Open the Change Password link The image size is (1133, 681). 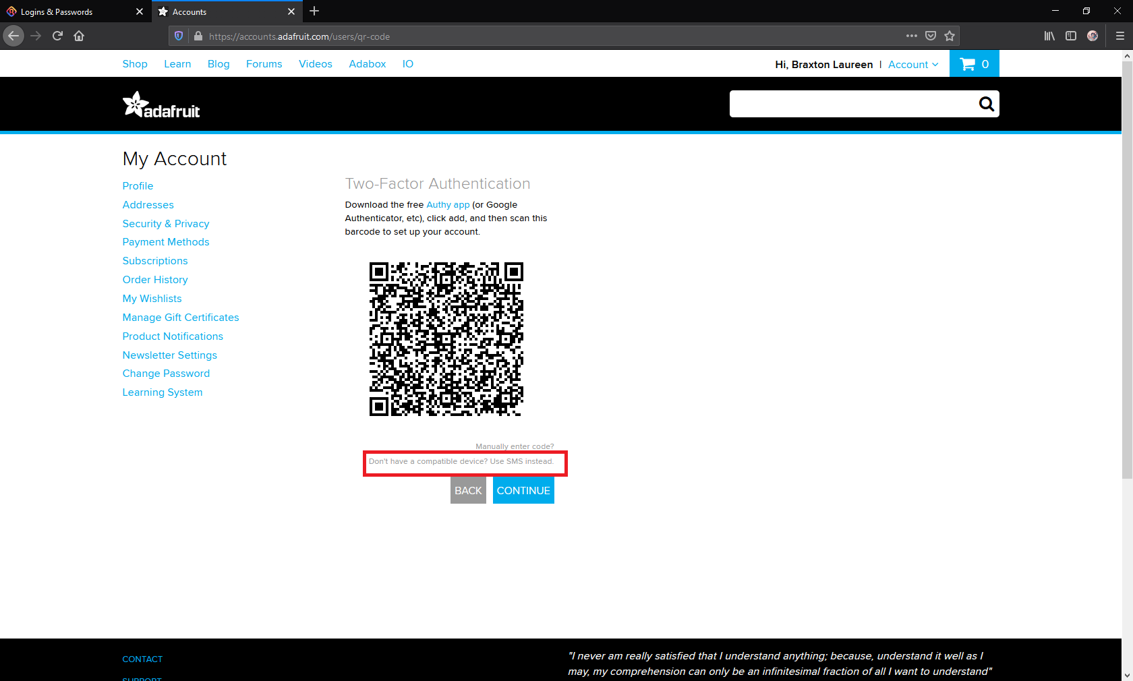(166, 374)
